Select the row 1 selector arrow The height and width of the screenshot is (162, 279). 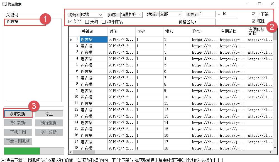[71, 40]
